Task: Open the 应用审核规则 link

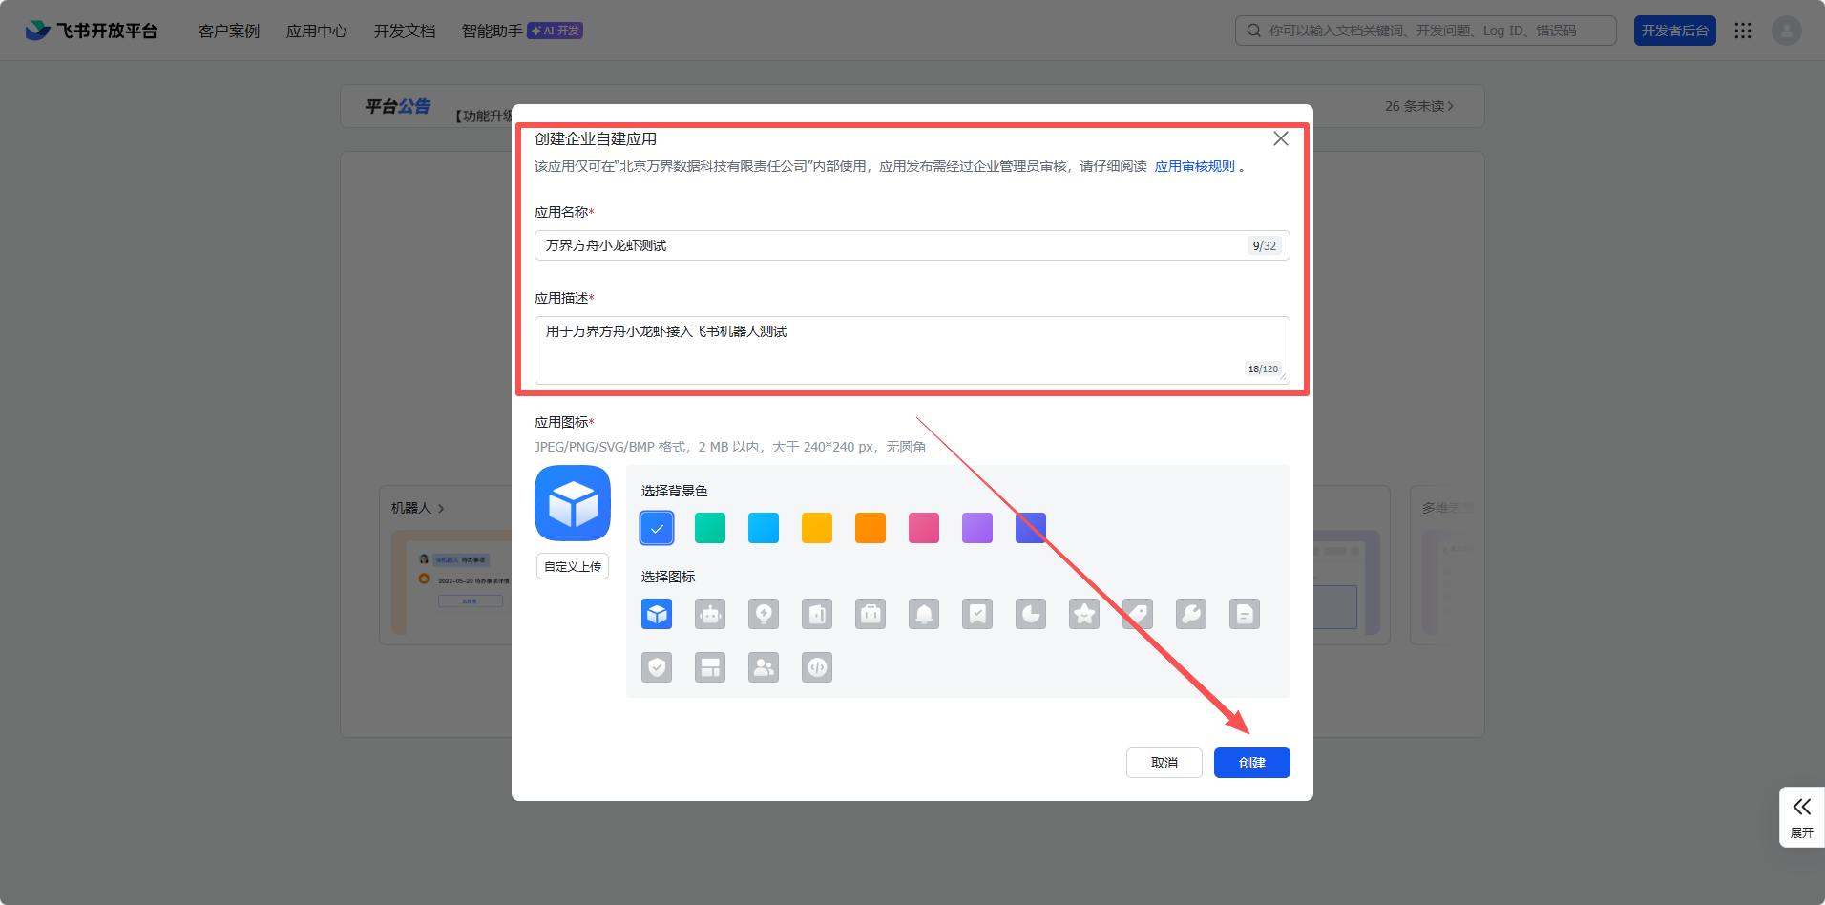Action: [1194, 166]
